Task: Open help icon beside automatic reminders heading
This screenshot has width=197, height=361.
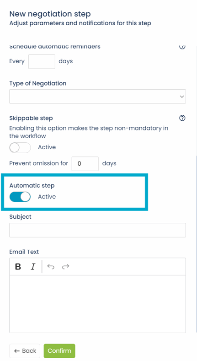Action: pyautogui.click(x=182, y=47)
